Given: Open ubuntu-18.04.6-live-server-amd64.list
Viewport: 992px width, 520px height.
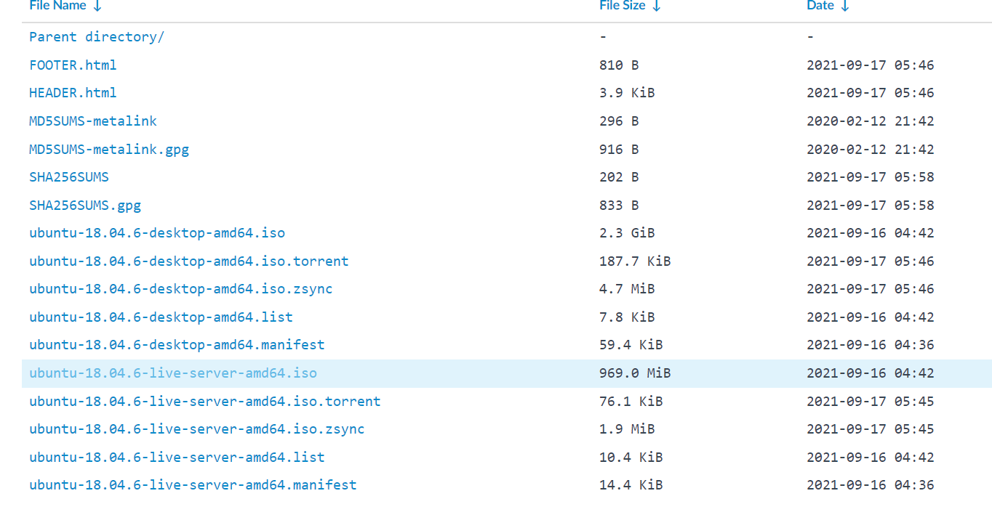Looking at the screenshot, I should point(177,457).
